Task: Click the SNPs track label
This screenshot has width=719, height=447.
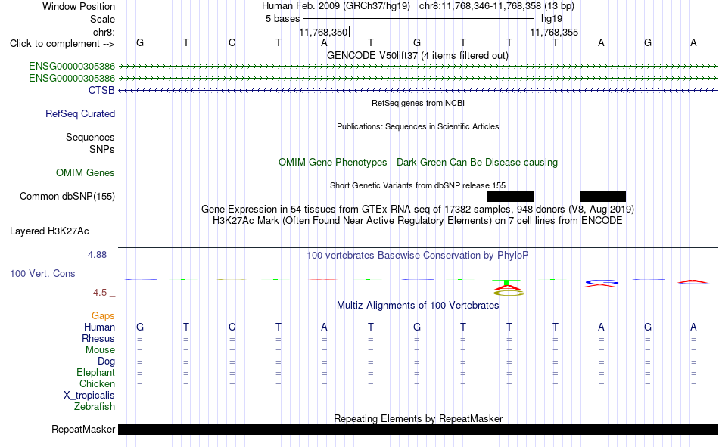Action: click(x=102, y=149)
